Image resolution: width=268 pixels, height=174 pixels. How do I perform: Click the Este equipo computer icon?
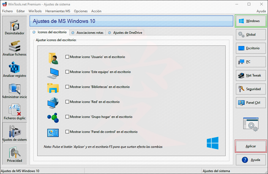53,73
